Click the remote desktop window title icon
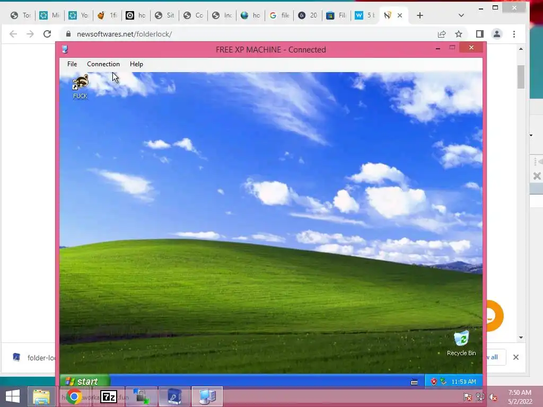 point(65,49)
